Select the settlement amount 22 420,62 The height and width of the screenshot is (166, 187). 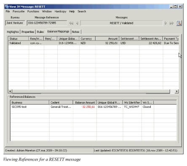click(151, 43)
